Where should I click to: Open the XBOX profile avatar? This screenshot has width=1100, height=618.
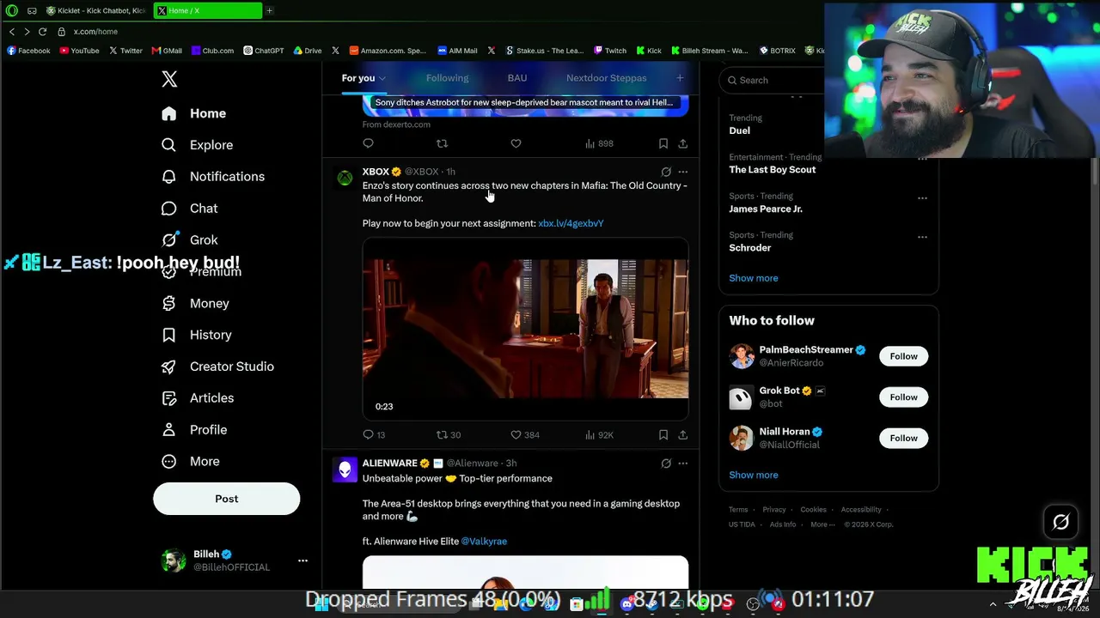click(x=345, y=178)
